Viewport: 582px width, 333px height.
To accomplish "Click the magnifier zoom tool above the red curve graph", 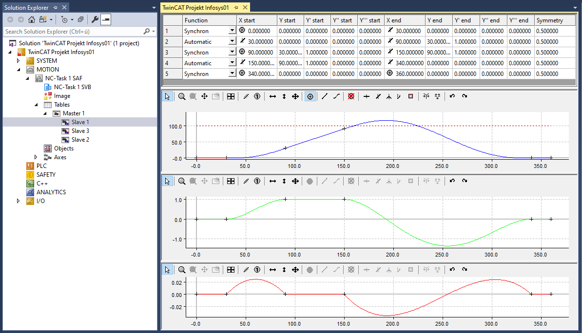I will pos(181,270).
